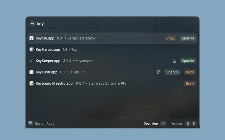The width and height of the screenshot is (225, 140).
Task: Click the Search Apps extension icon
Action: 31,123
